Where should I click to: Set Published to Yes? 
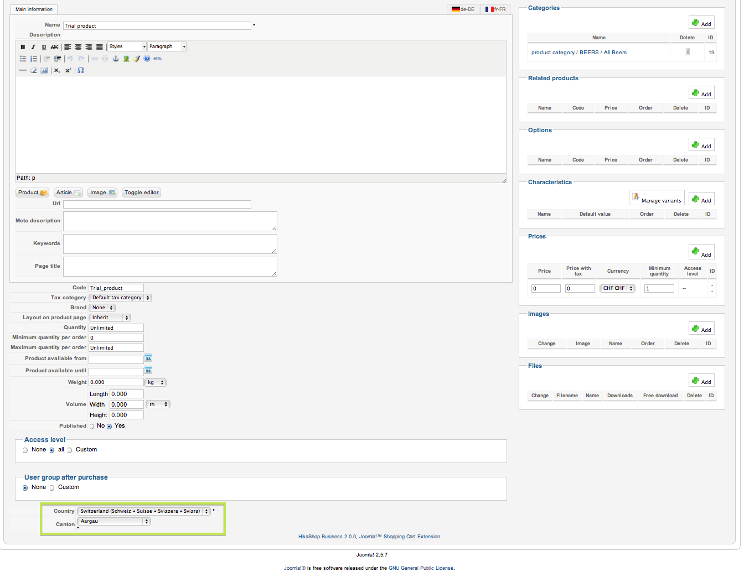pos(110,427)
